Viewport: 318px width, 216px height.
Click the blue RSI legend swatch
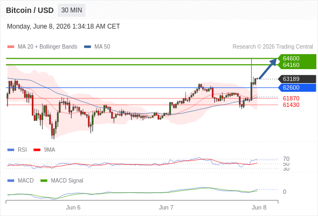pos(11,150)
